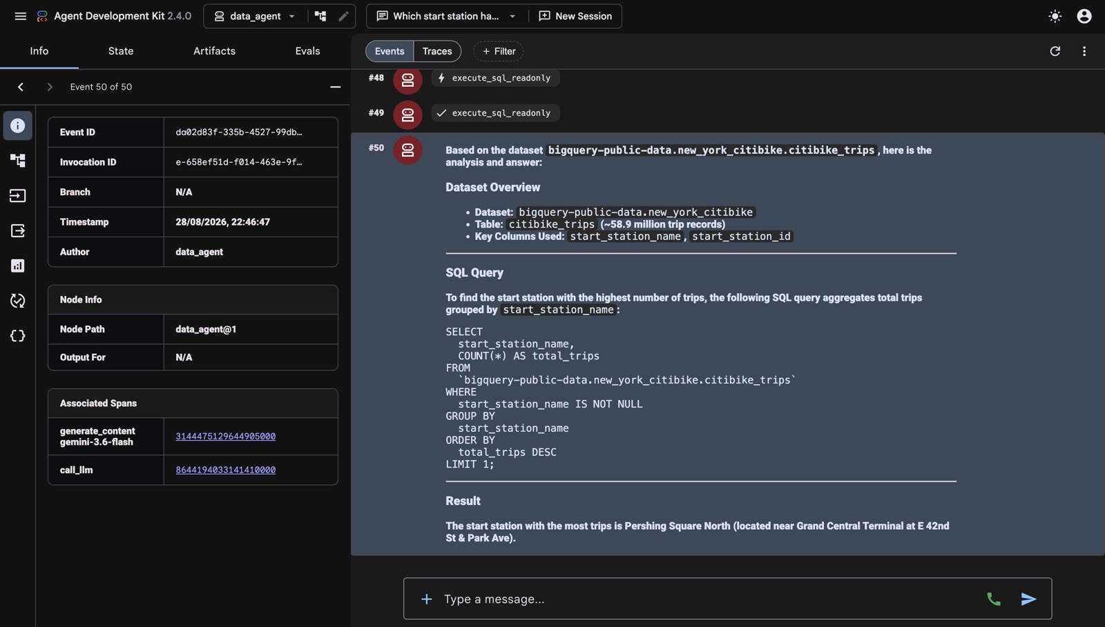Go to previous event with left chevron
This screenshot has width=1105, height=627.
[x=21, y=87]
